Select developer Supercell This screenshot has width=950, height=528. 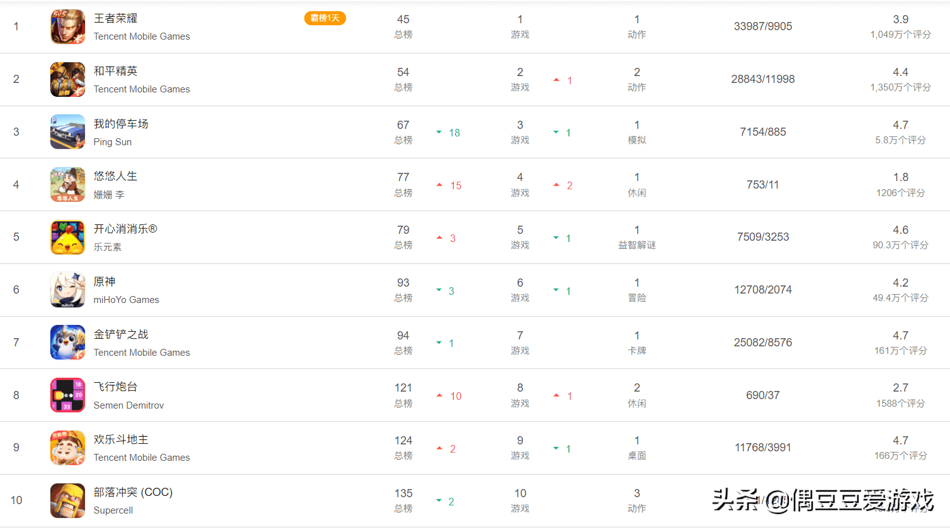(113, 510)
